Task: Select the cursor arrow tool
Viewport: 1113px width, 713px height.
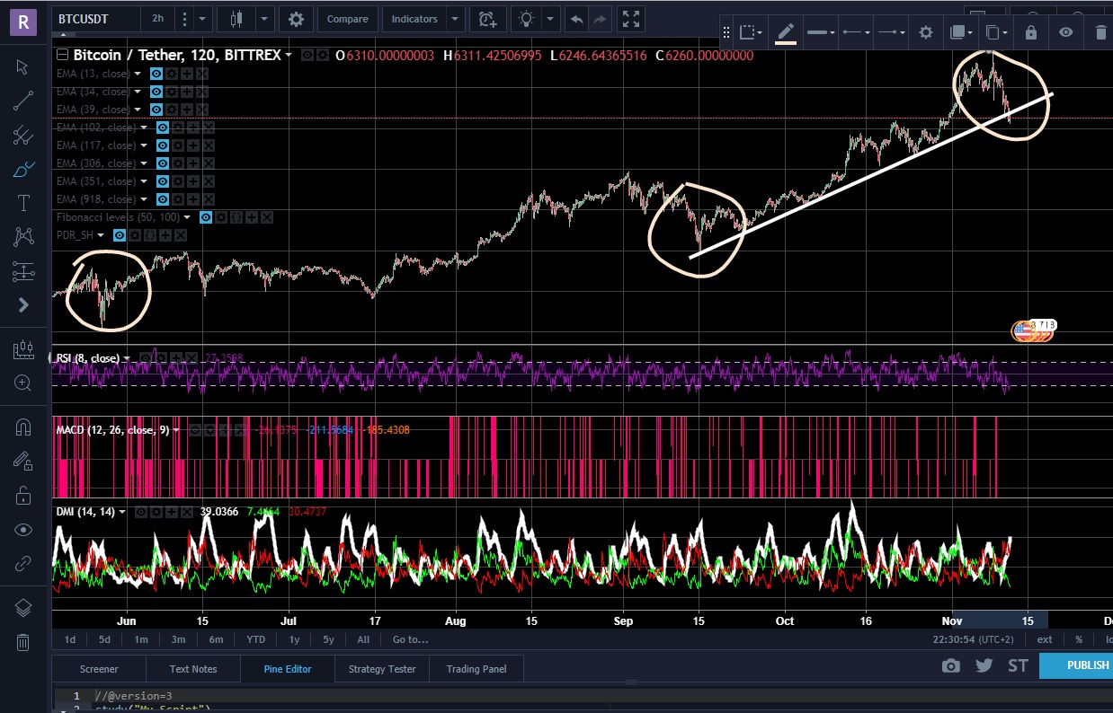Action: pyautogui.click(x=23, y=67)
